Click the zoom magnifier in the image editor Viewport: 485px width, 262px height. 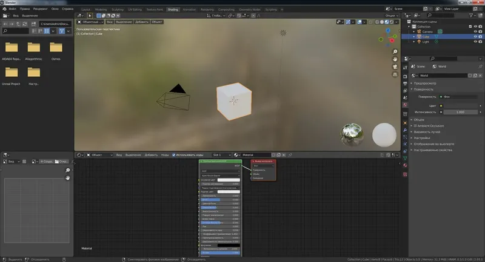(x=68, y=171)
